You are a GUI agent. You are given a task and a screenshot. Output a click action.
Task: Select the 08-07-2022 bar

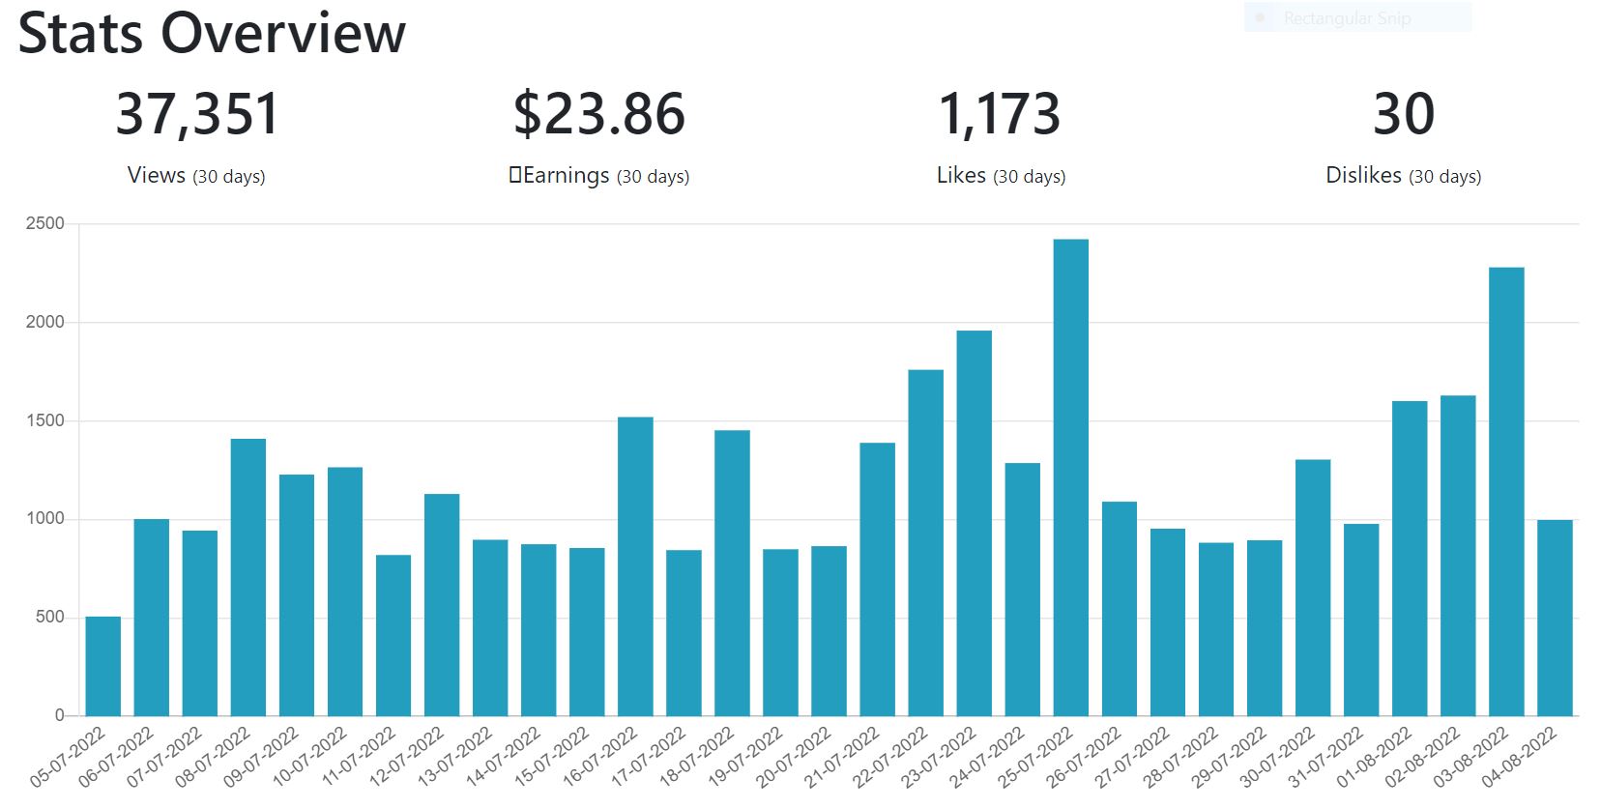[248, 578]
